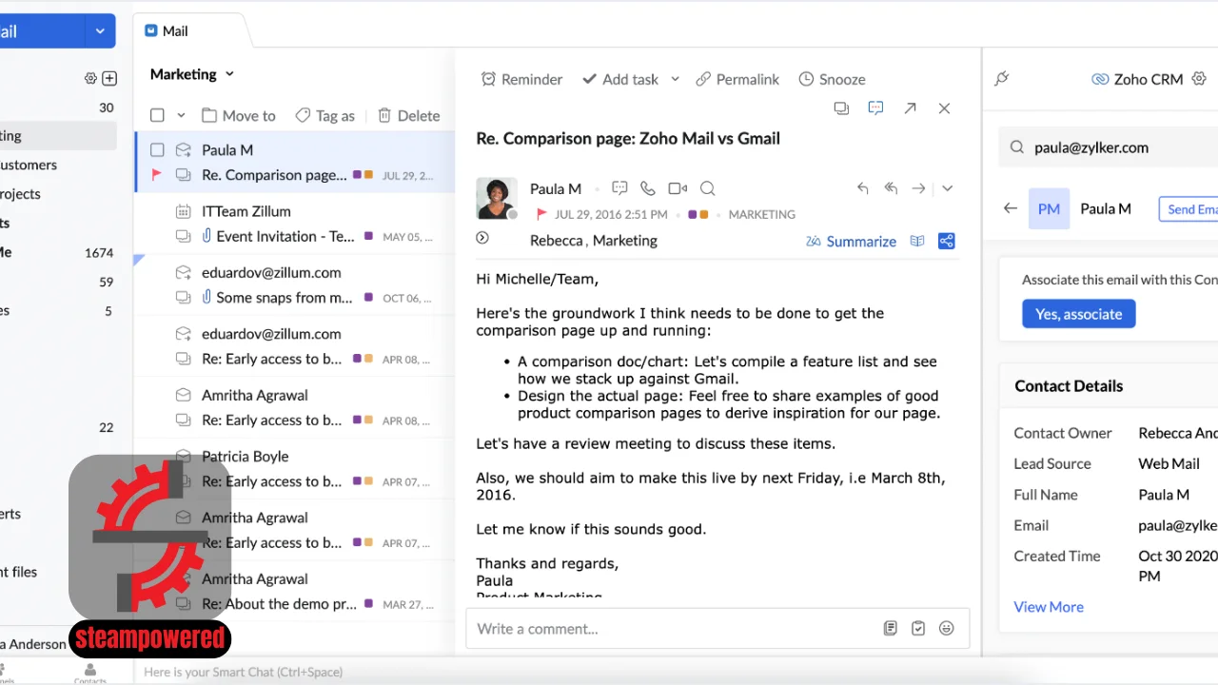
Task: Expand Marketing folder dropdown
Action: click(229, 74)
